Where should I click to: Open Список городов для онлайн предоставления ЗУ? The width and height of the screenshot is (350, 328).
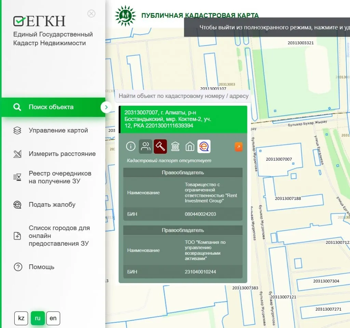[59, 236]
